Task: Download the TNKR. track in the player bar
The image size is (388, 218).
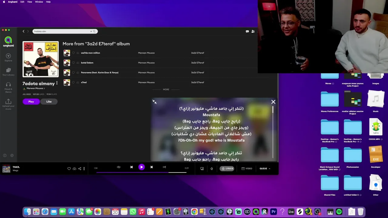Action: (74, 169)
